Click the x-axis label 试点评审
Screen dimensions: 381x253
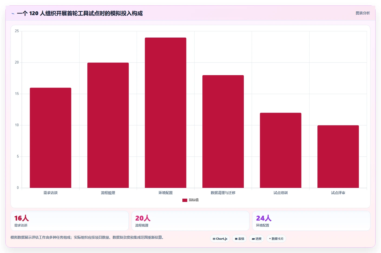(338, 193)
